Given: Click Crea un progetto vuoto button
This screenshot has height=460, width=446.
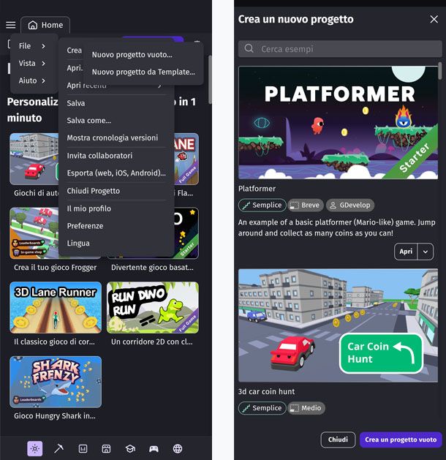Looking at the screenshot, I should (x=401, y=440).
